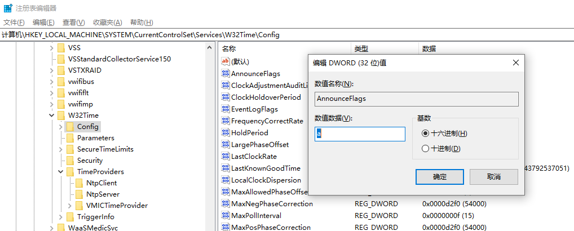Image resolution: width=574 pixels, height=231 pixels.
Task: Expand the TriggerInfo tree node
Action: (x=61, y=217)
